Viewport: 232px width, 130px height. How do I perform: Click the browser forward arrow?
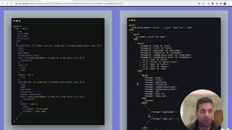(7, 3)
